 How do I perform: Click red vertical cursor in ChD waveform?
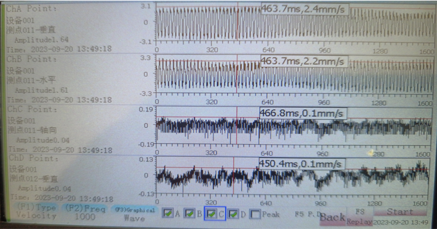pos(233,176)
